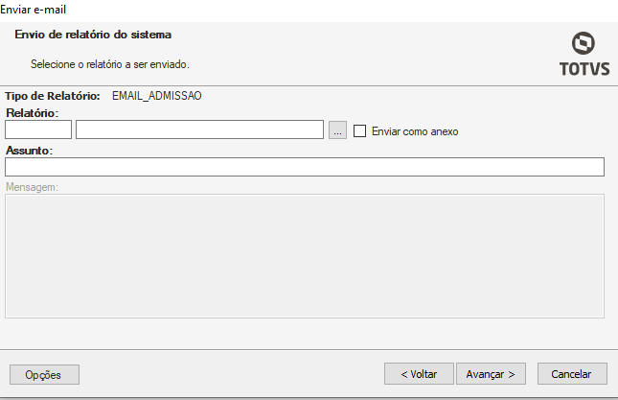Click the wide Relatório name field
This screenshot has height=400, width=618.
coord(199,130)
